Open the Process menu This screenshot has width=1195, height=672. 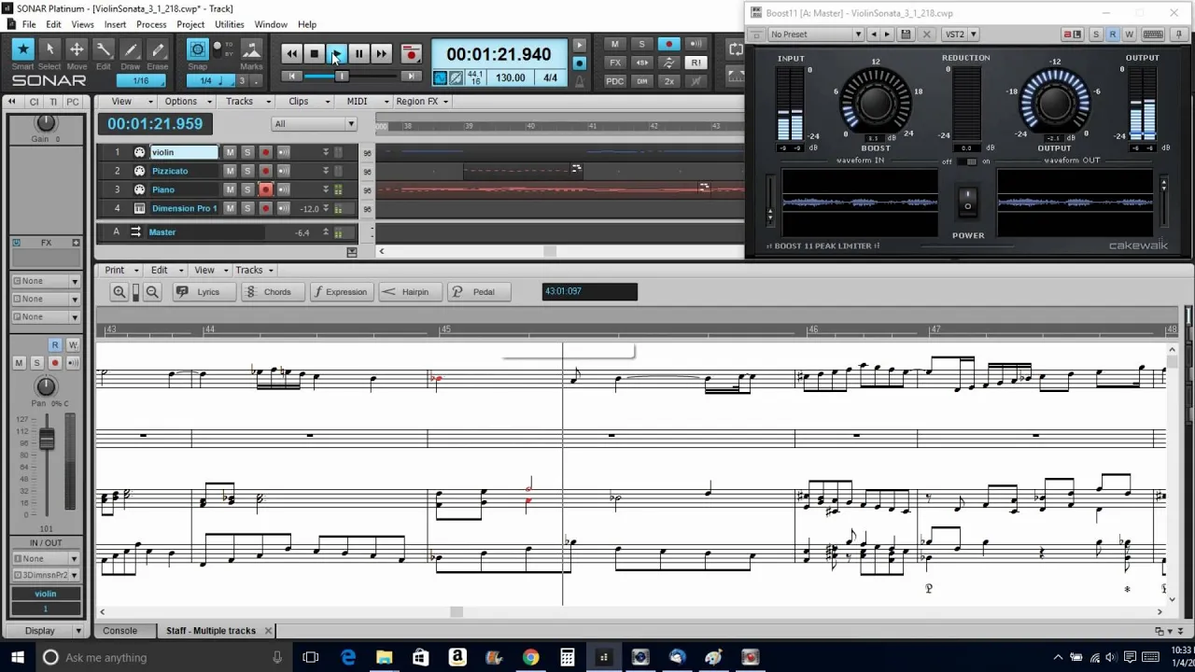tap(151, 24)
